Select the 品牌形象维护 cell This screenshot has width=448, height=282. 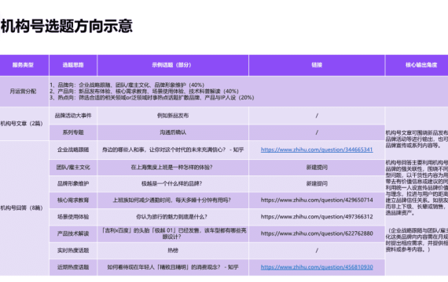pyautogui.click(x=73, y=183)
